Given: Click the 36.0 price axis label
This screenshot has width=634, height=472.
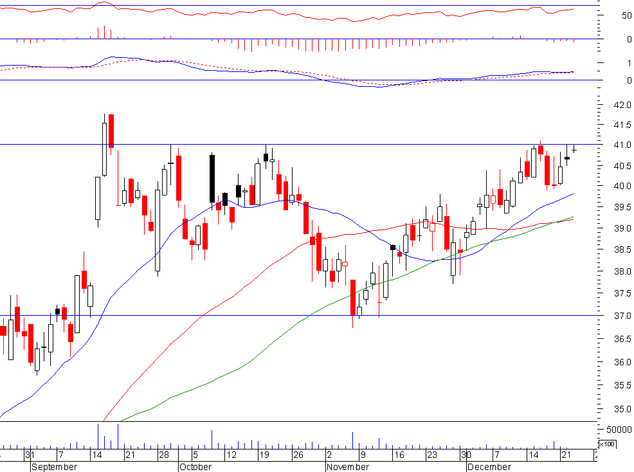Looking at the screenshot, I should 622,362.
